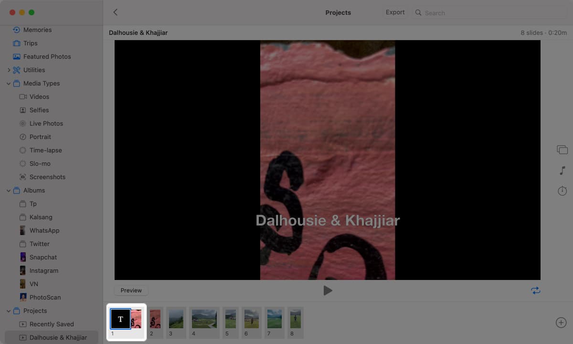
Task: Open the Tp album
Action: (x=33, y=204)
